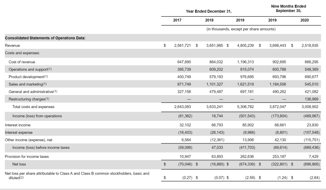Click the 2017 column header
326x190 pixels.
pyautogui.click(x=177, y=20)
